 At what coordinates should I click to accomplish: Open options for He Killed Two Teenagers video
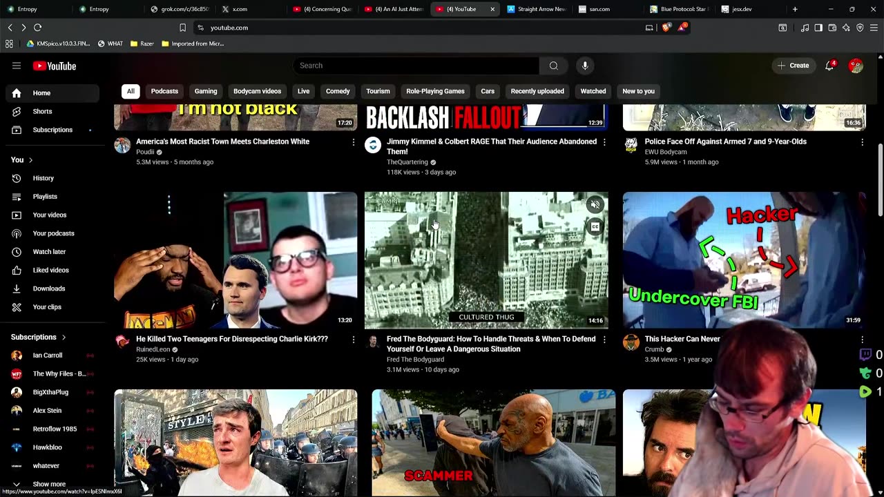pos(353,340)
